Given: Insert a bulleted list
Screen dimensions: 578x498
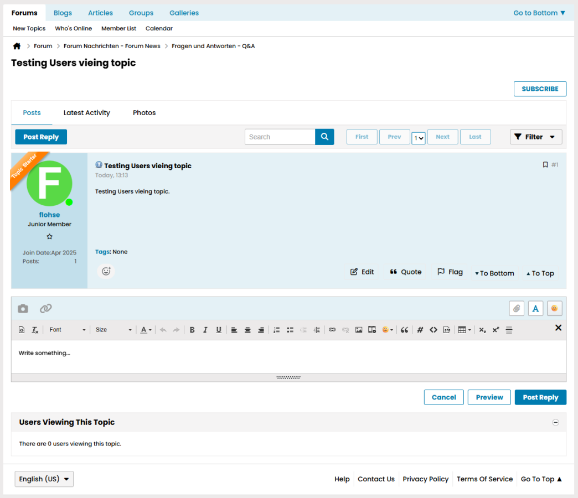Looking at the screenshot, I should (290, 330).
